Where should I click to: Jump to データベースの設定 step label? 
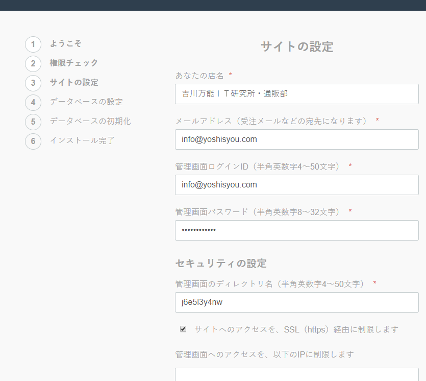pyautogui.click(x=86, y=102)
